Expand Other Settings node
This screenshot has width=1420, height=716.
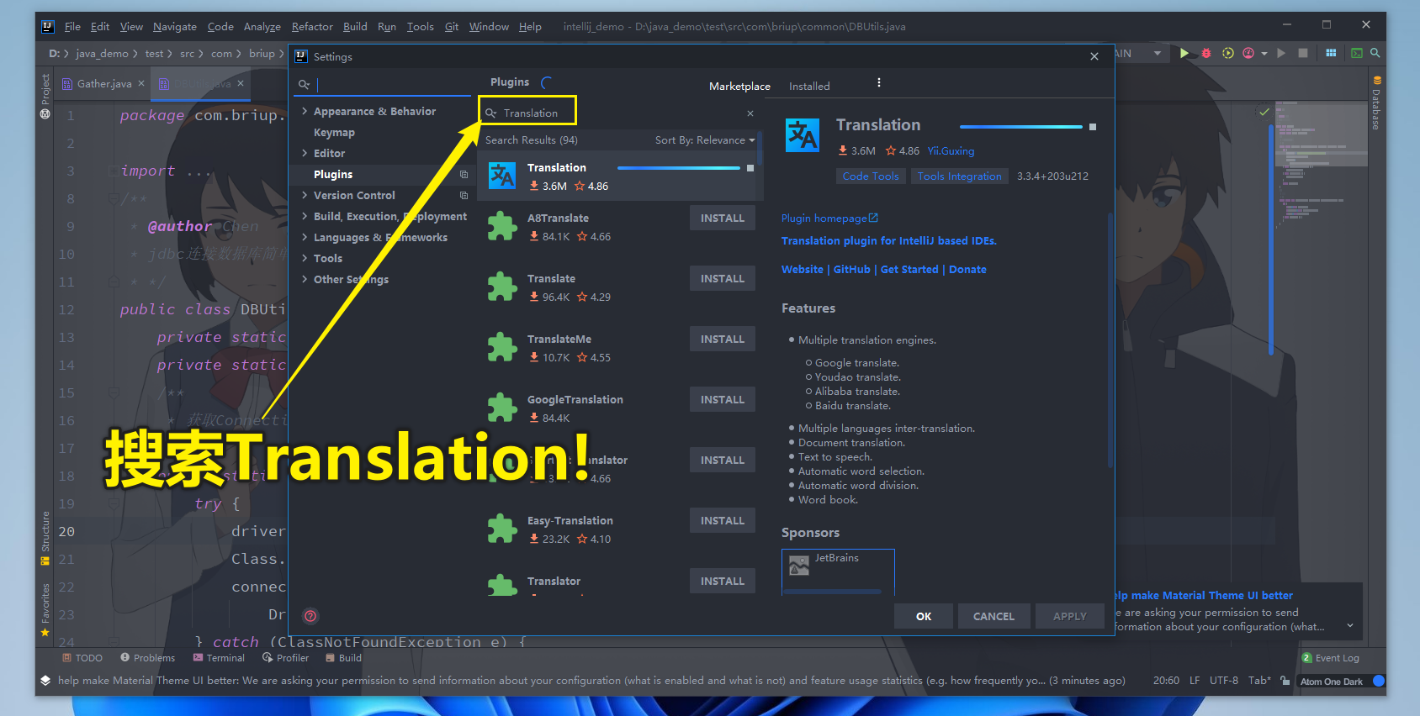(x=305, y=279)
